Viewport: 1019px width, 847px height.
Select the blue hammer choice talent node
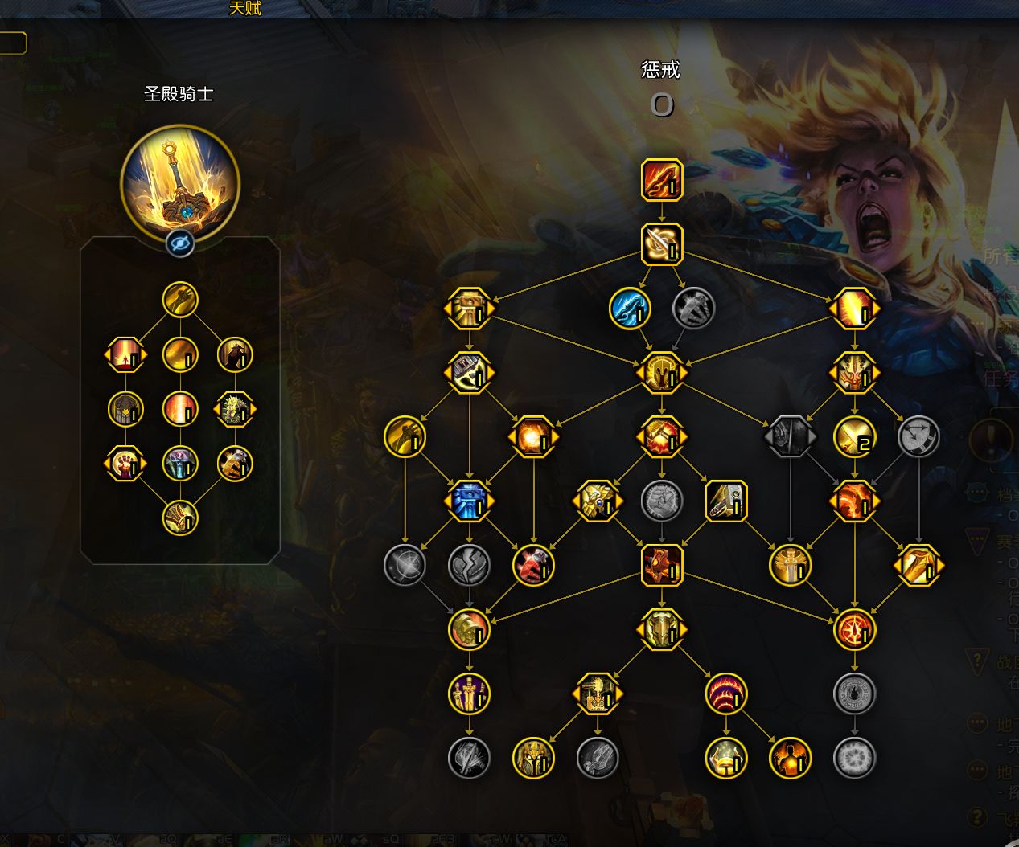click(469, 501)
